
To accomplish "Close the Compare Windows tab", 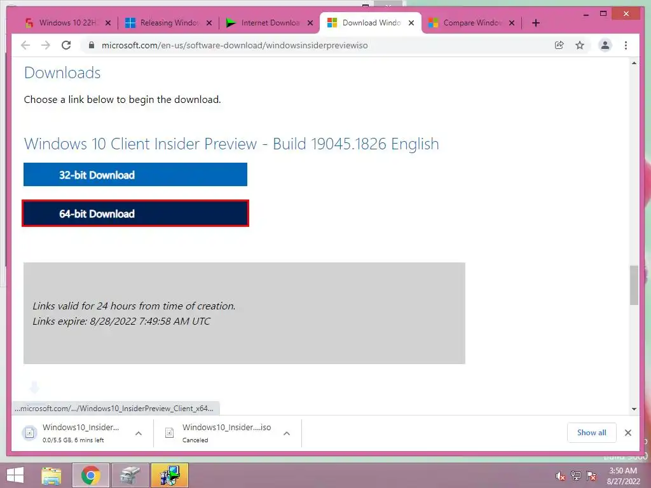I will [x=512, y=23].
